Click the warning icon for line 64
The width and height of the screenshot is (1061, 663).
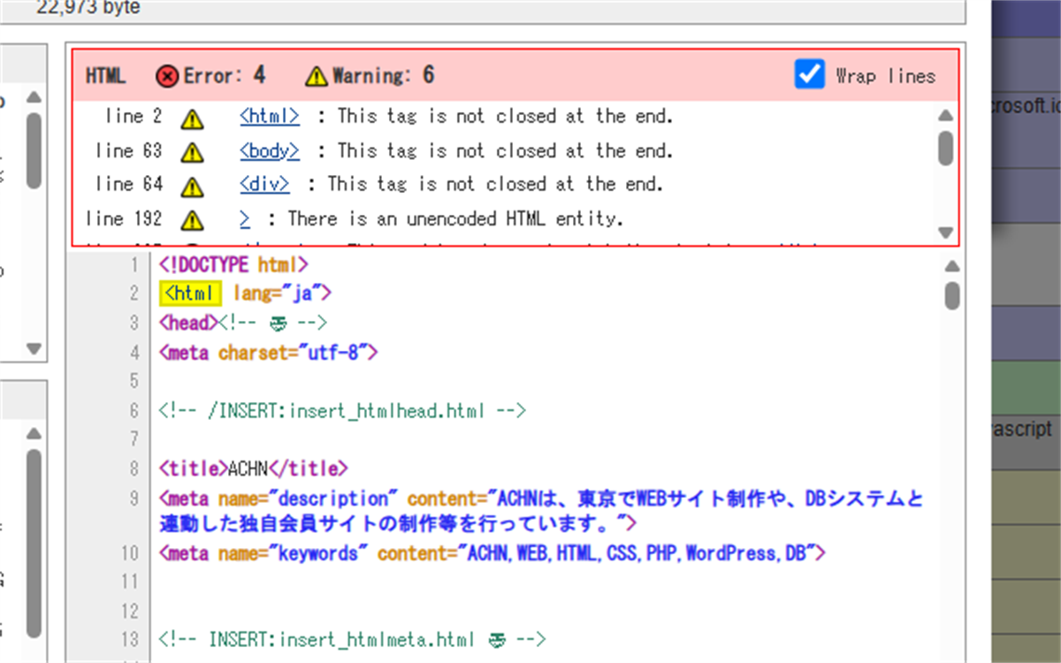tap(191, 186)
